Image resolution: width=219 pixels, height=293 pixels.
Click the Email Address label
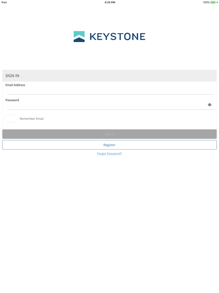(15, 85)
